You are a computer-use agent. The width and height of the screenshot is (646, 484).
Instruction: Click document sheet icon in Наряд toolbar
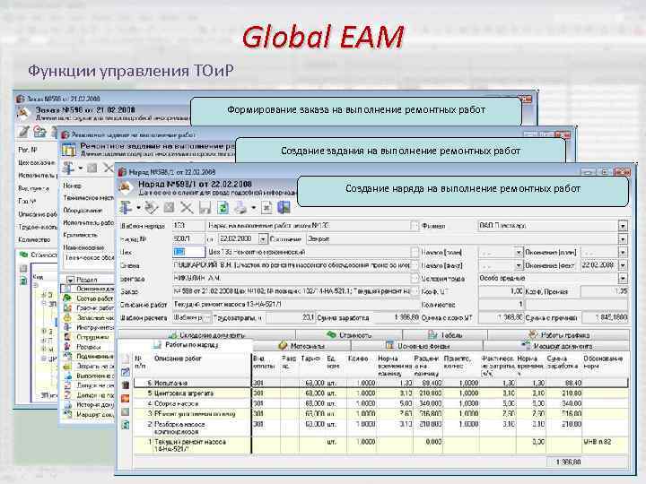click(x=266, y=207)
